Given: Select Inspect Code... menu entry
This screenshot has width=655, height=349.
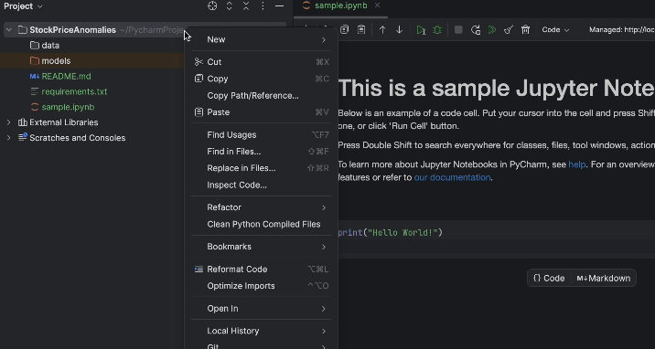Looking at the screenshot, I should (261, 185).
